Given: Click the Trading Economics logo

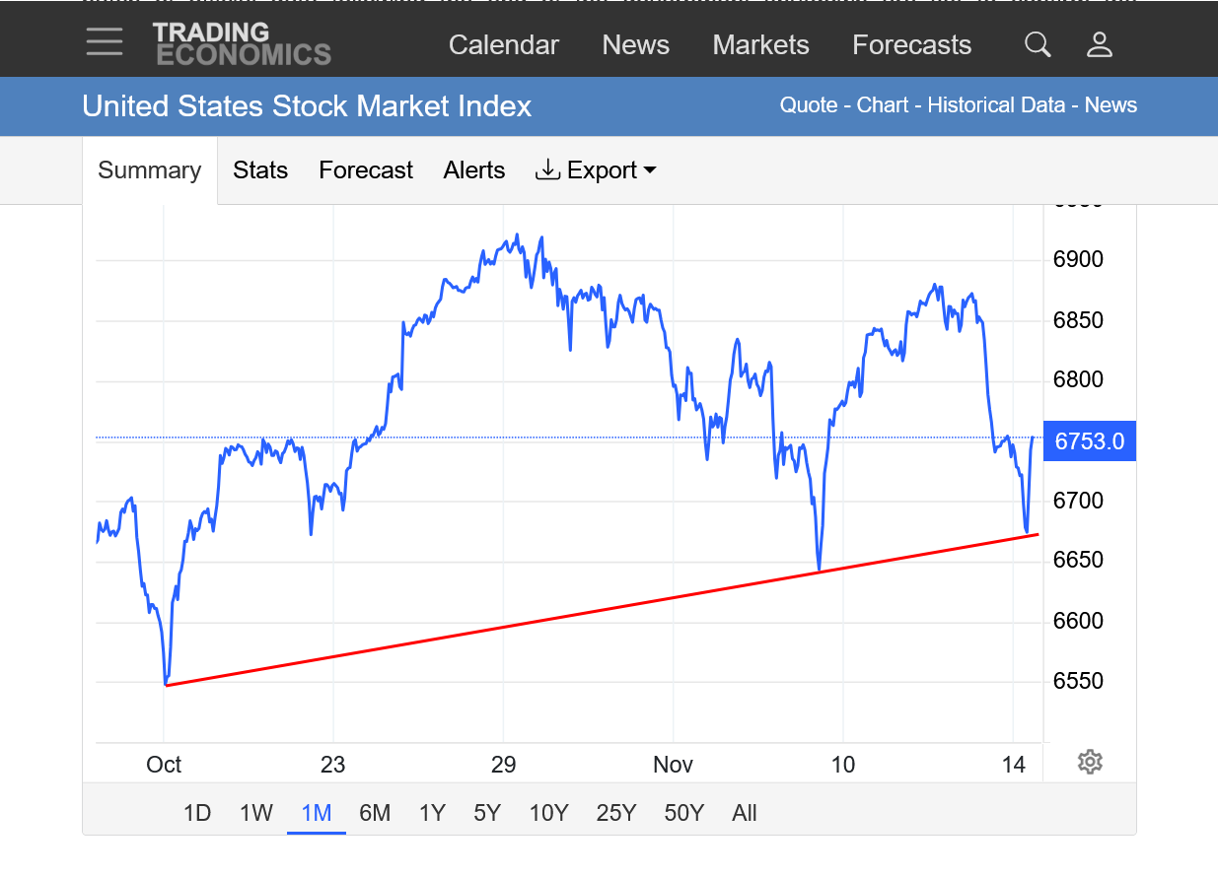Looking at the screenshot, I should (x=242, y=44).
